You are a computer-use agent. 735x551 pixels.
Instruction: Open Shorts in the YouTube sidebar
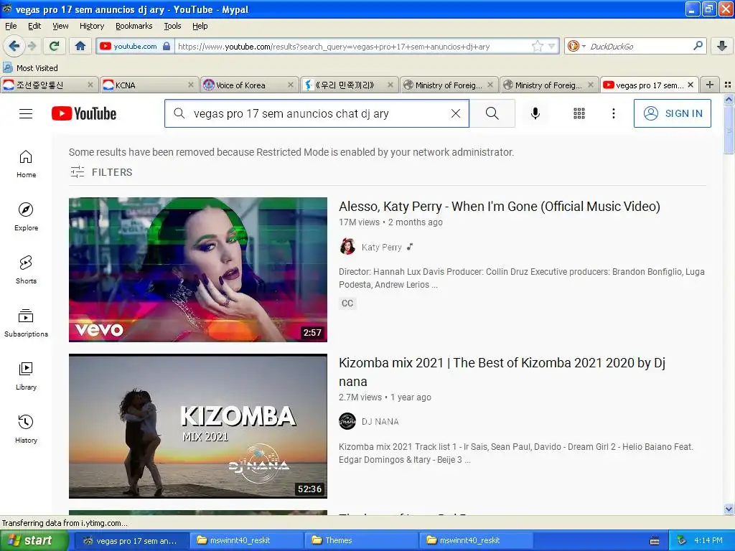[26, 270]
